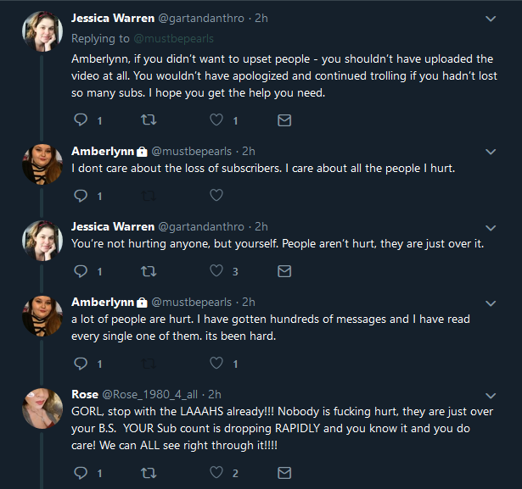Screen dimensions: 522x489
Task: View Rose's profile picture
Action: [42, 408]
